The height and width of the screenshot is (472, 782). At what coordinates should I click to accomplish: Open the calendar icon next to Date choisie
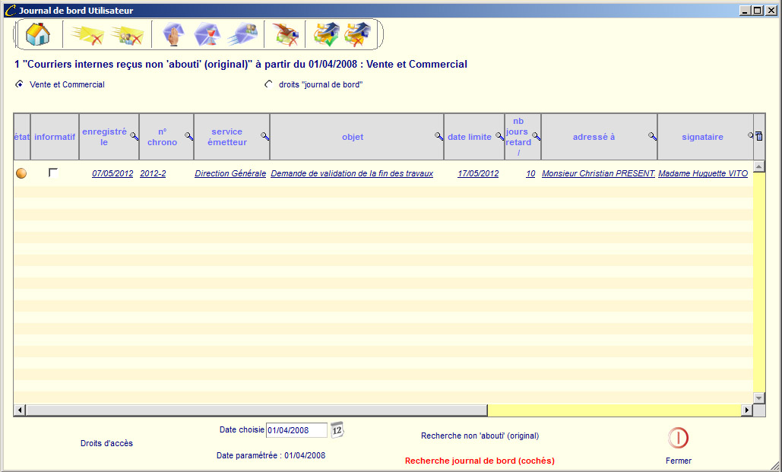[x=337, y=430]
